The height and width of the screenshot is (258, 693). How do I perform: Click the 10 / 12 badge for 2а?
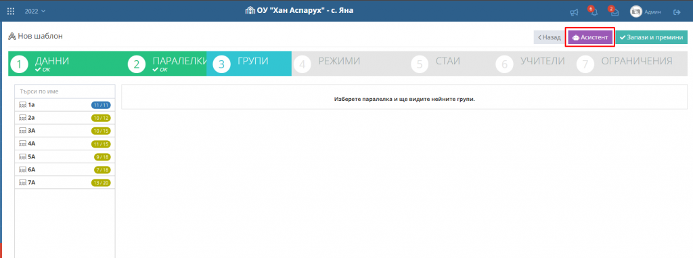coord(101,118)
